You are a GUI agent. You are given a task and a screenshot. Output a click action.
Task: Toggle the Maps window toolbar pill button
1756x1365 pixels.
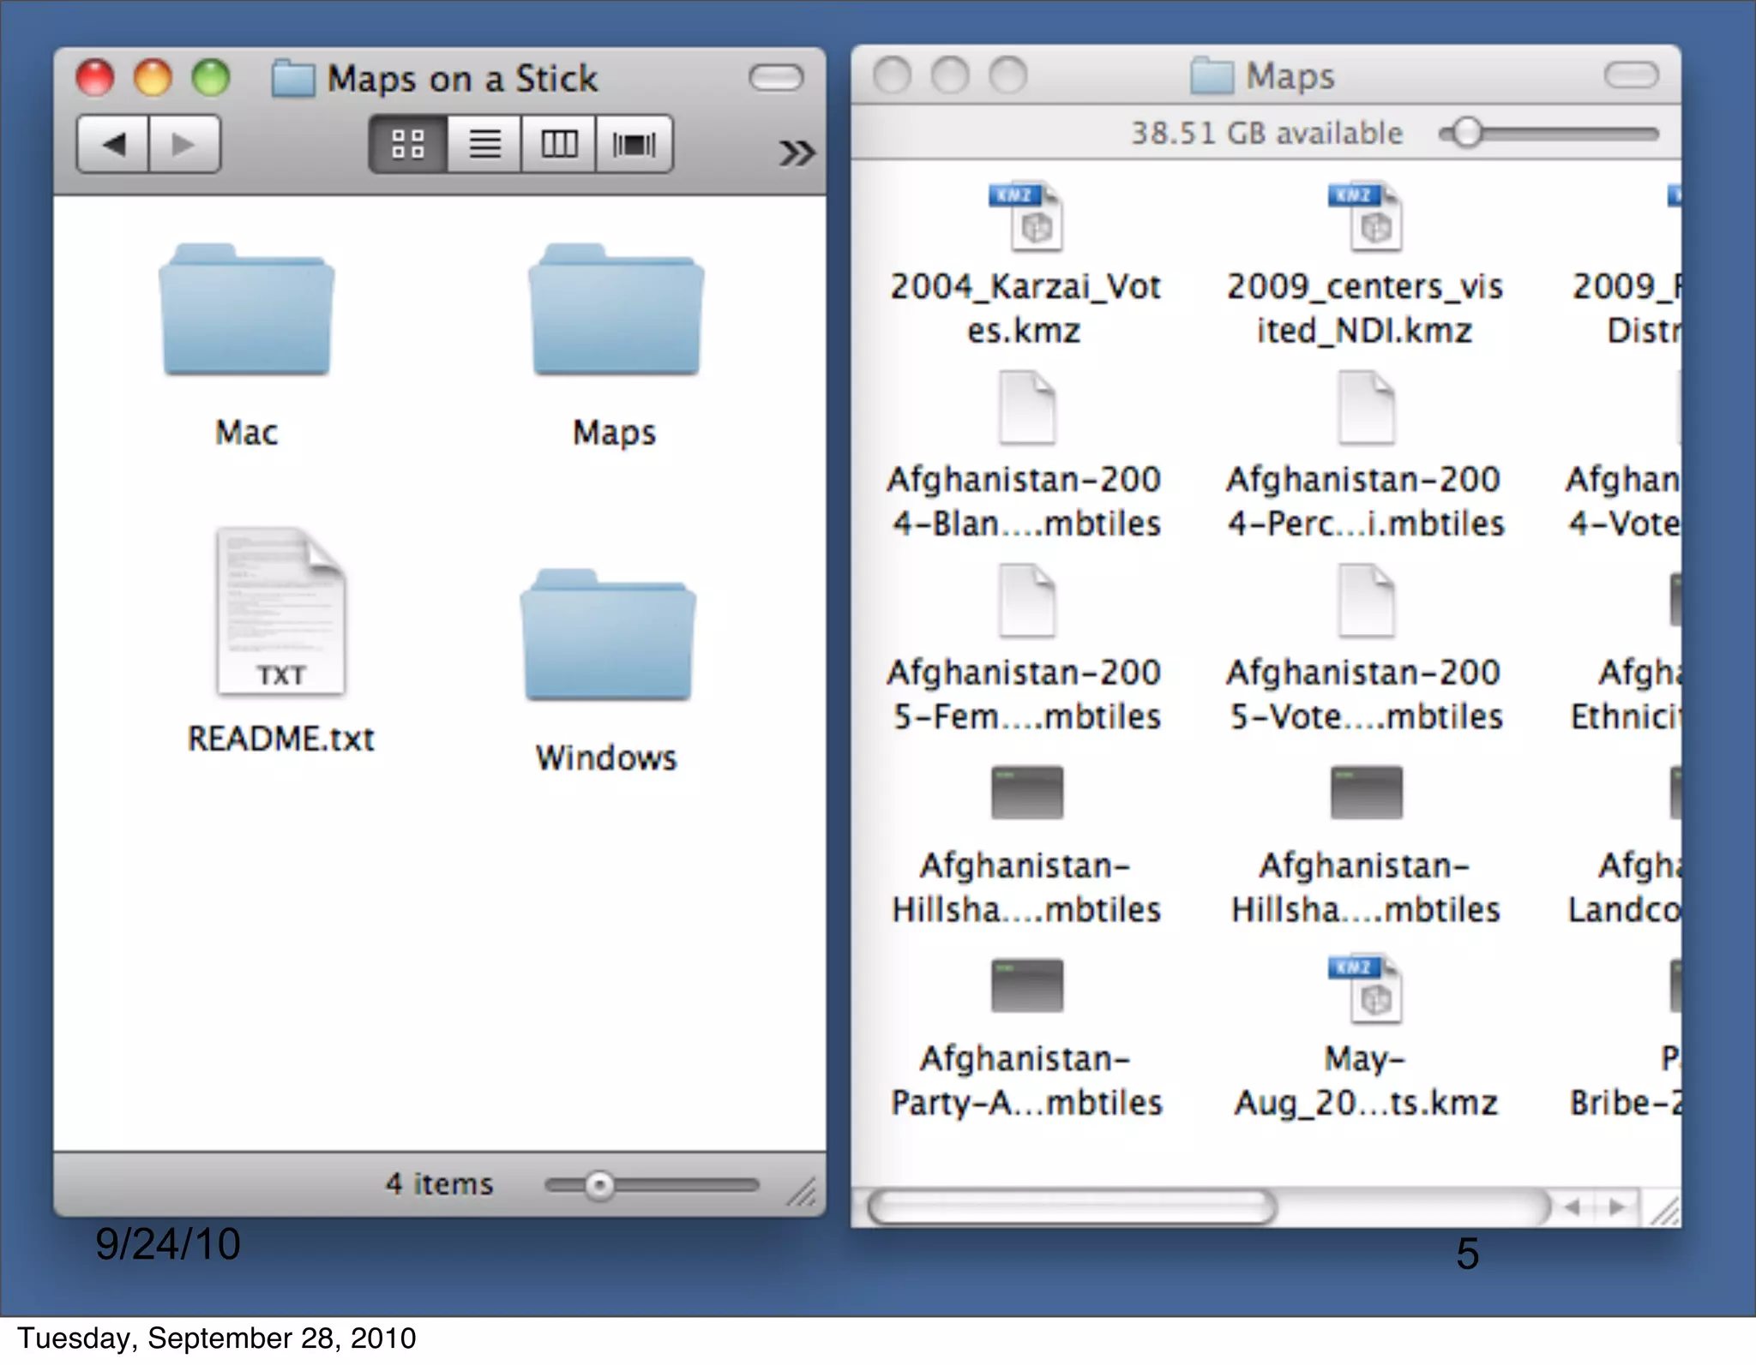(1631, 75)
